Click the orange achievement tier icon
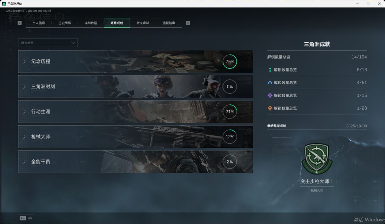 point(270,108)
